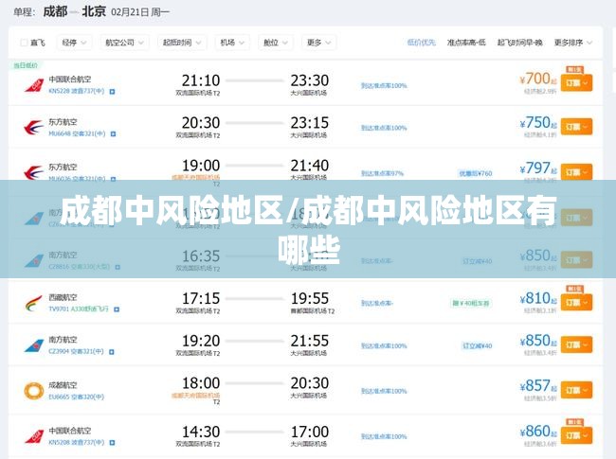Click the ¥750 price
The height and width of the screenshot is (459, 616).
538,123
